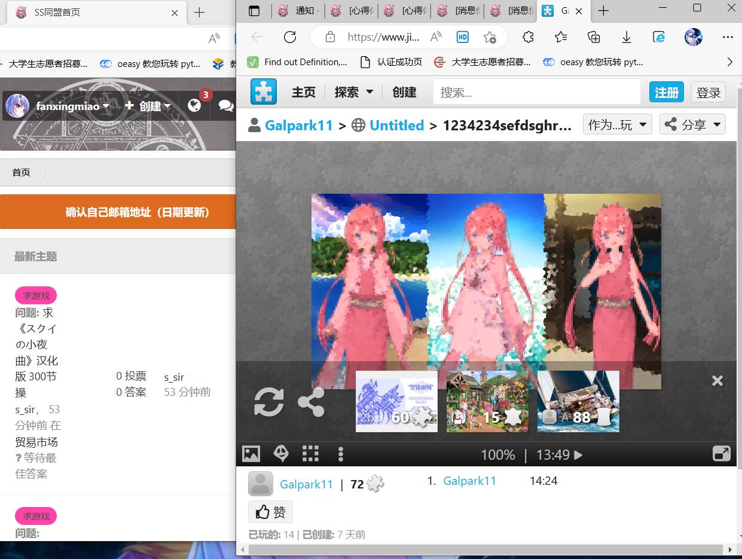Screen dimensions: 742x559
Task: Click the Internet Explorer mode icon
Action: pos(659,37)
